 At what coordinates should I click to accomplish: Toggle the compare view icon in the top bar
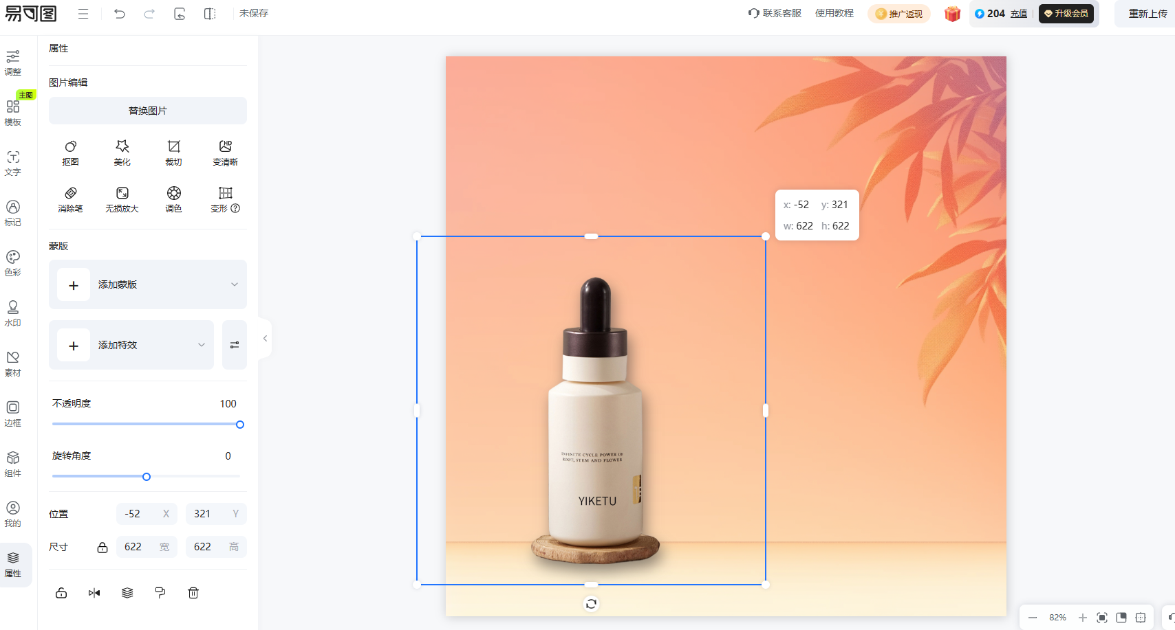point(210,14)
